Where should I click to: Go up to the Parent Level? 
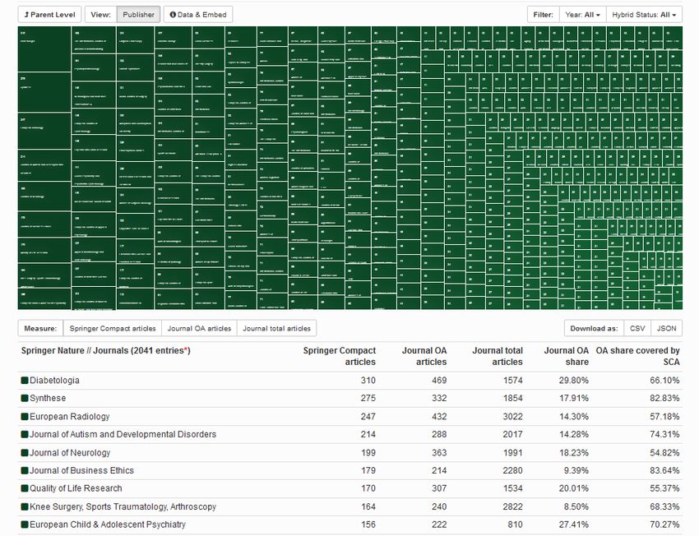coord(50,15)
